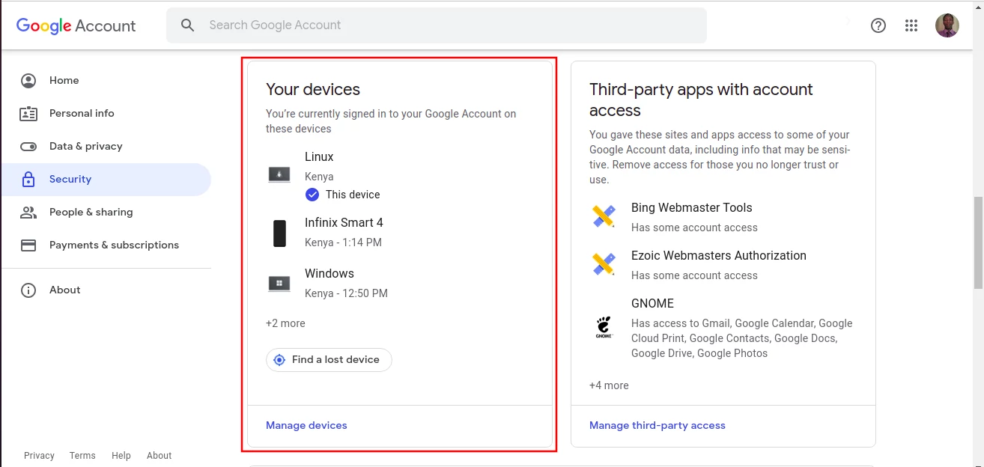This screenshot has width=984, height=467.
Task: Expand +4 more third-party apps
Action: (x=609, y=385)
